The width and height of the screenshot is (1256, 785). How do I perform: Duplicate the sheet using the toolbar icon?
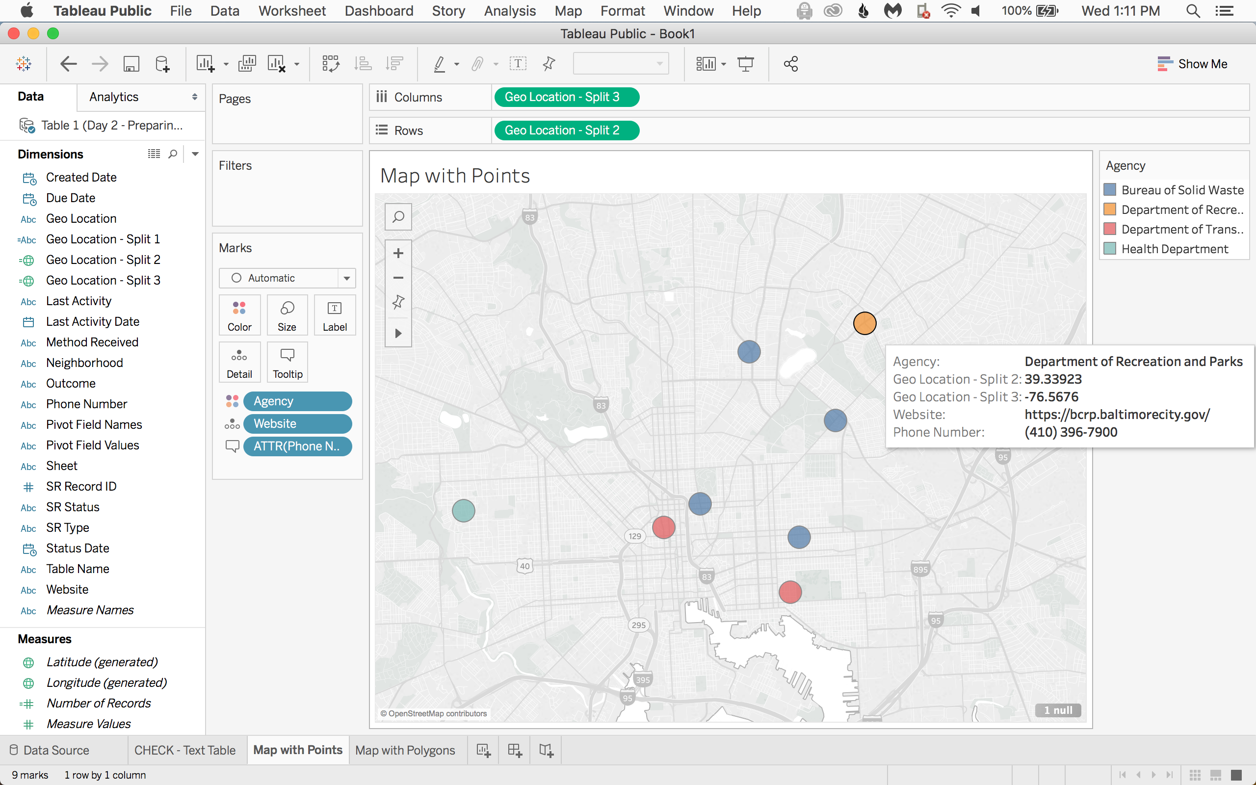pos(247,64)
